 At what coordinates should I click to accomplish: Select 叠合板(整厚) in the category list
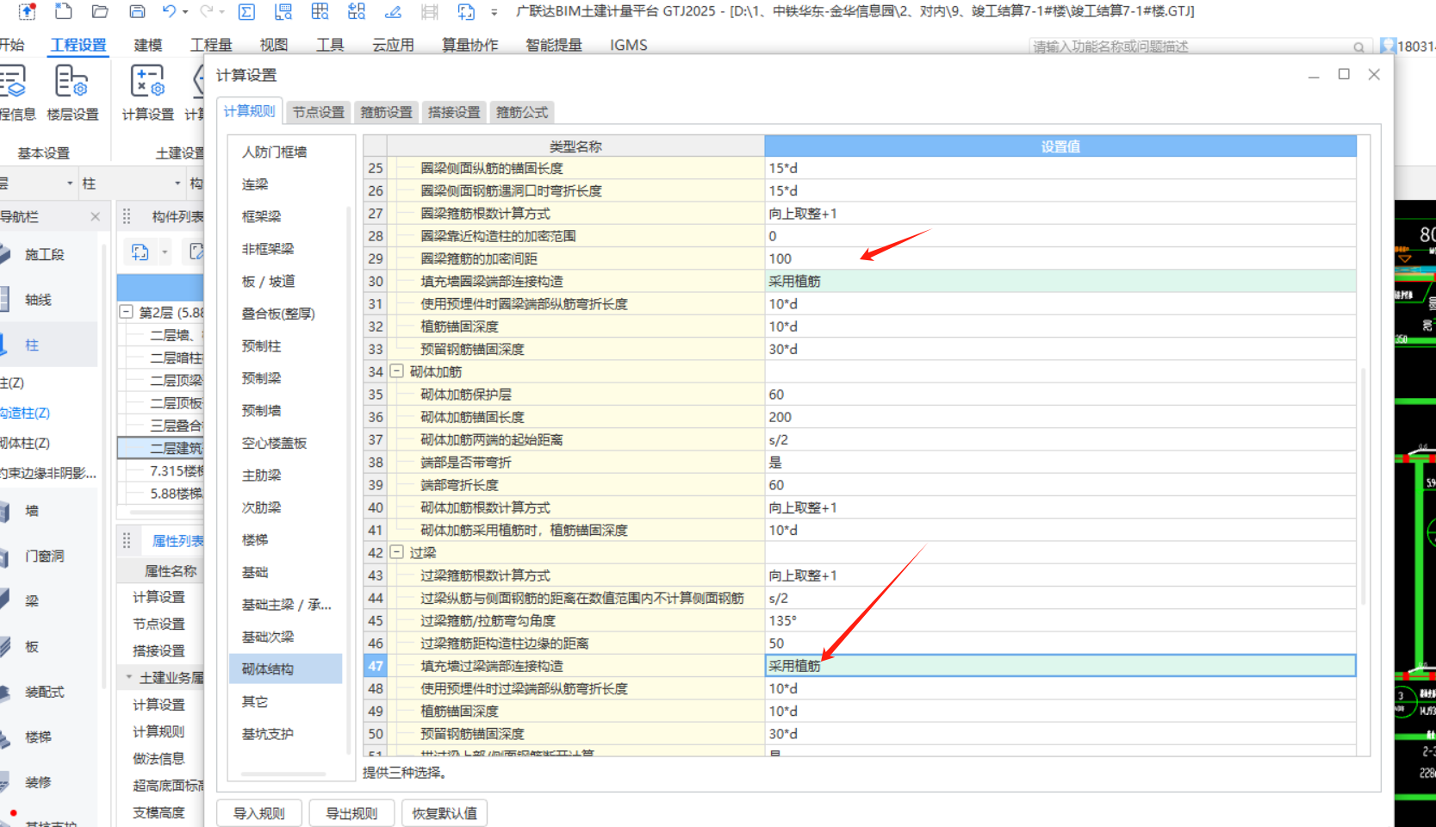click(x=278, y=314)
